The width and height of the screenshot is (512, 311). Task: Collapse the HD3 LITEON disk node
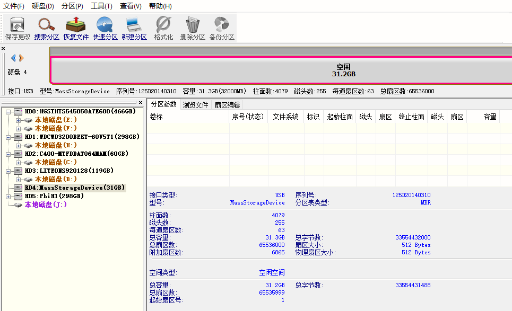(8, 171)
